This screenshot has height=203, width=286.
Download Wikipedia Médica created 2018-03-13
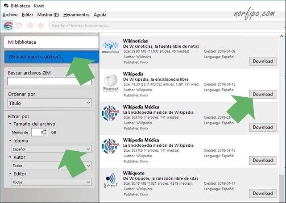pyautogui.click(x=263, y=160)
